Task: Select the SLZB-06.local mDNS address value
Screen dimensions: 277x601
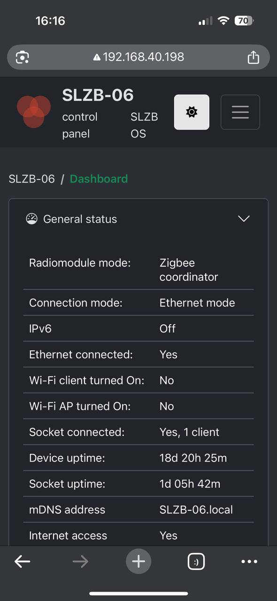Action: click(x=196, y=509)
